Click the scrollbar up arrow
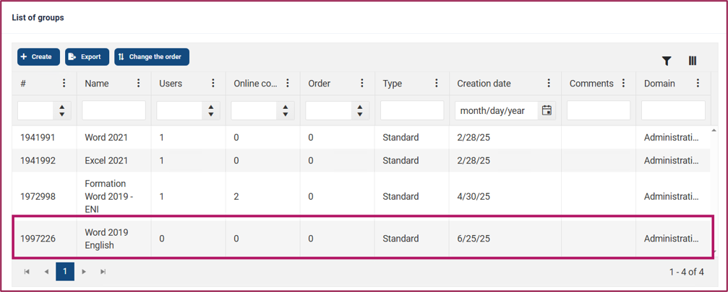728x292 pixels. 713,130
